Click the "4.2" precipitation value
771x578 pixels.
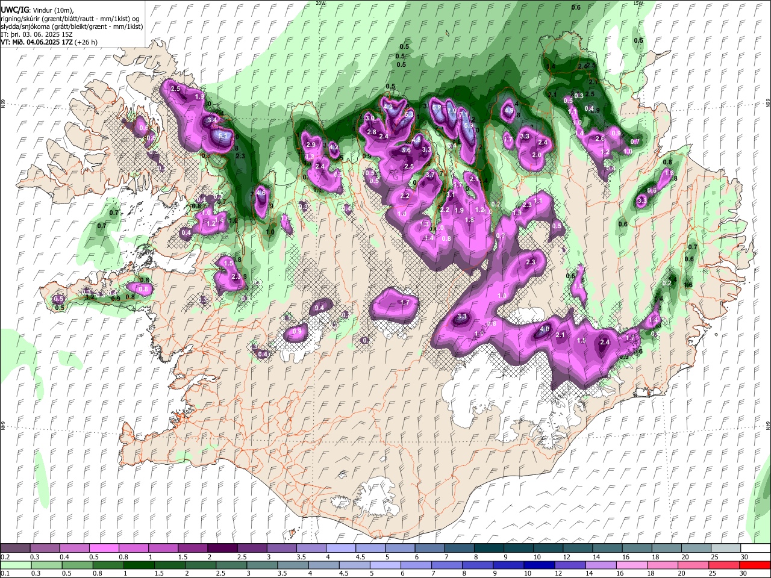click(x=333, y=147)
